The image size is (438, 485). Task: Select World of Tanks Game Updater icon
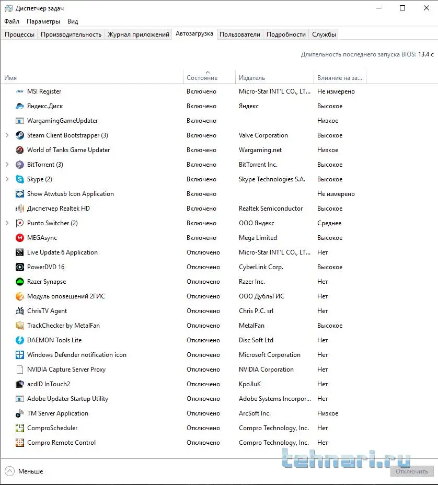click(x=20, y=150)
